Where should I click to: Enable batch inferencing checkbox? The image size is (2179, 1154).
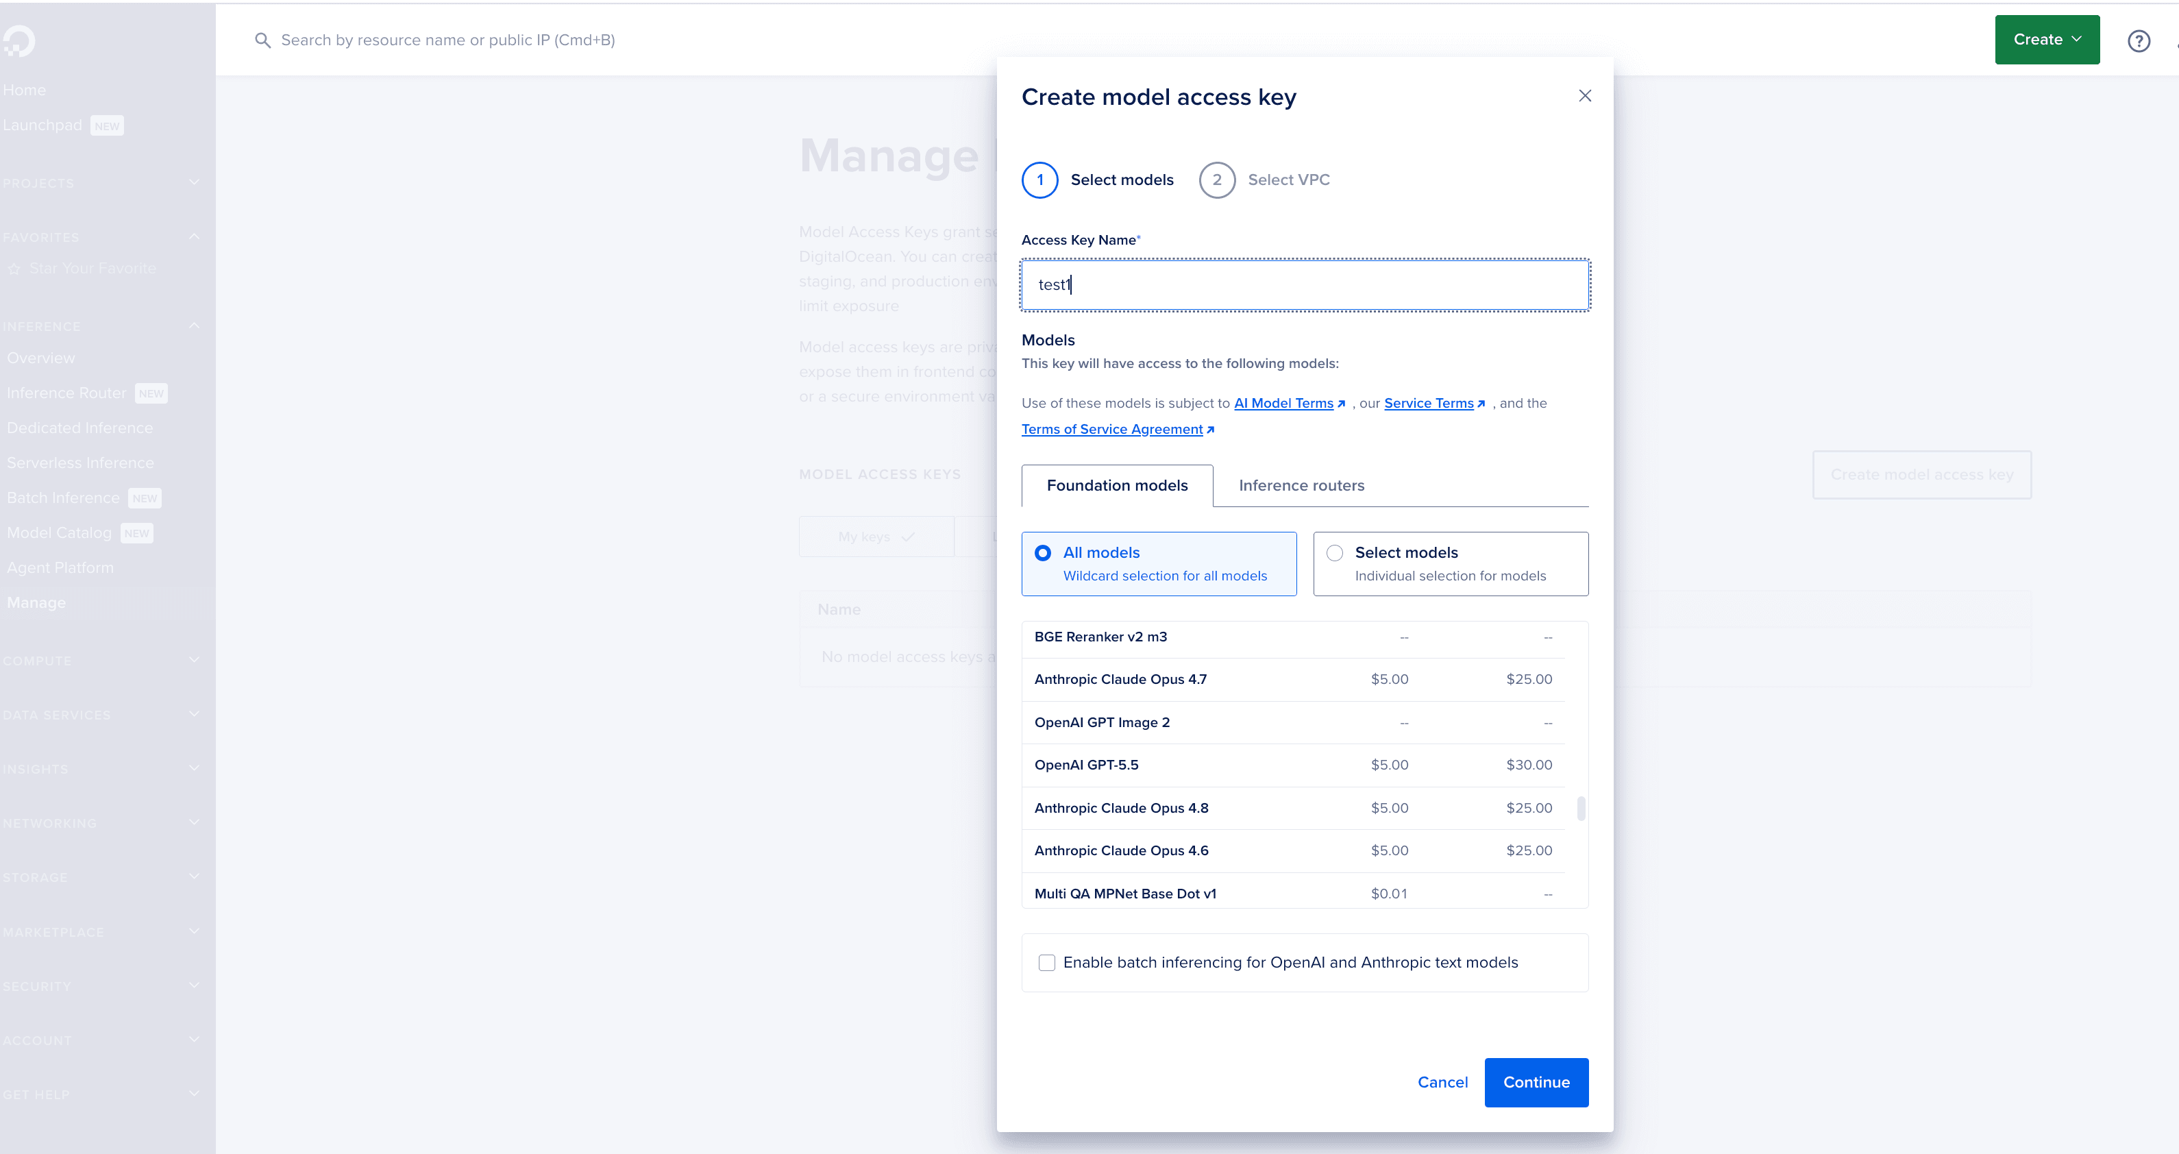click(x=1046, y=963)
